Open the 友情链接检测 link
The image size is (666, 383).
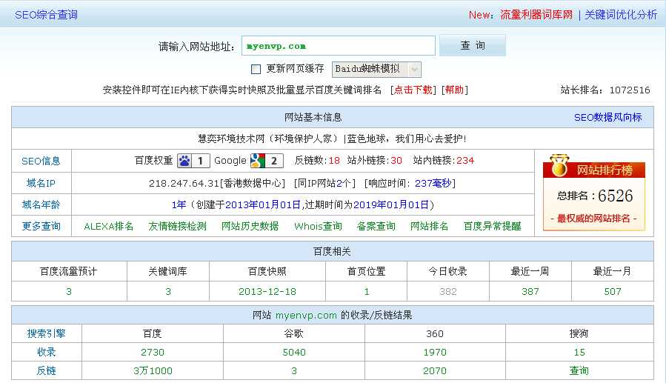click(x=178, y=227)
